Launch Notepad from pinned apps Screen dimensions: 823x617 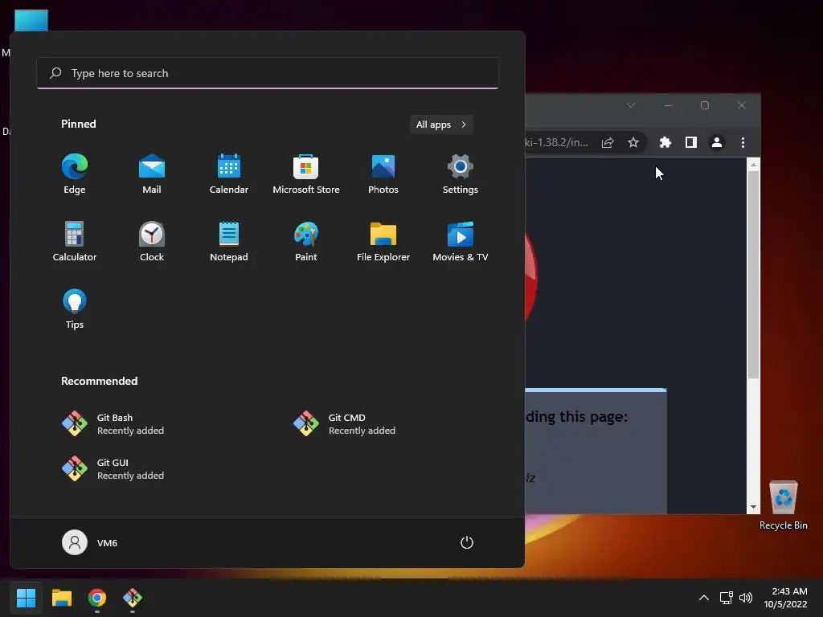229,241
